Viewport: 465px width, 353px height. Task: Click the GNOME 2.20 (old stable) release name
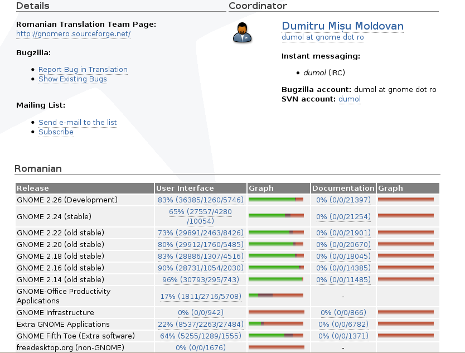point(61,244)
